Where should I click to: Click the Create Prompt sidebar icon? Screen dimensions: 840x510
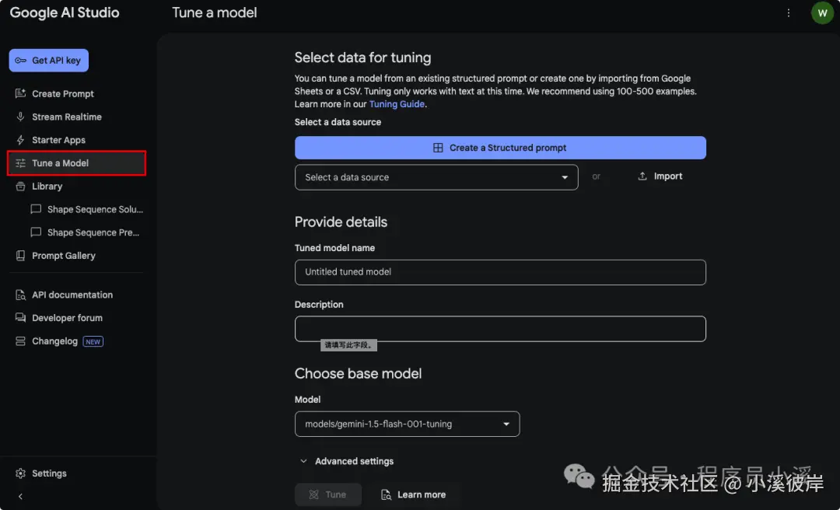(x=20, y=94)
